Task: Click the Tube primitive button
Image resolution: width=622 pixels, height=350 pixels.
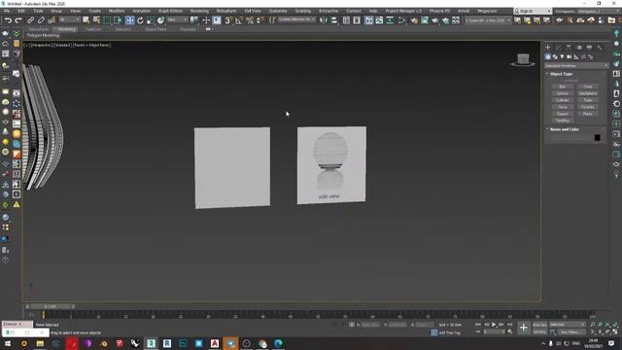Action: 587,100
